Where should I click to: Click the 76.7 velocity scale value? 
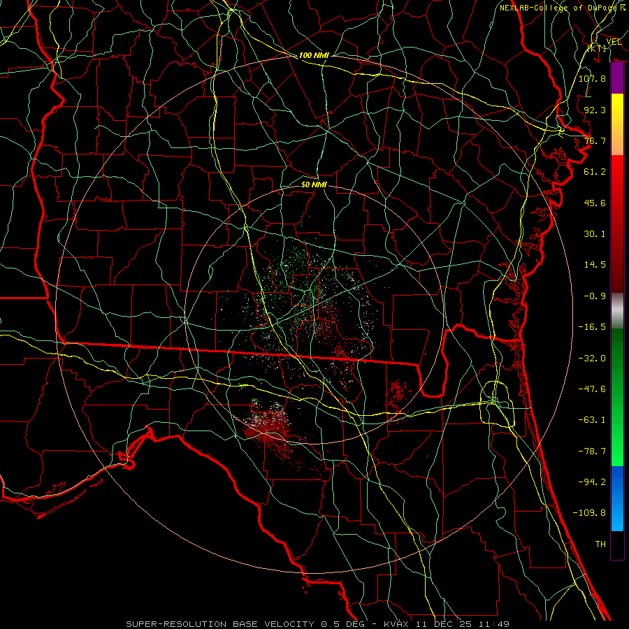(595, 140)
